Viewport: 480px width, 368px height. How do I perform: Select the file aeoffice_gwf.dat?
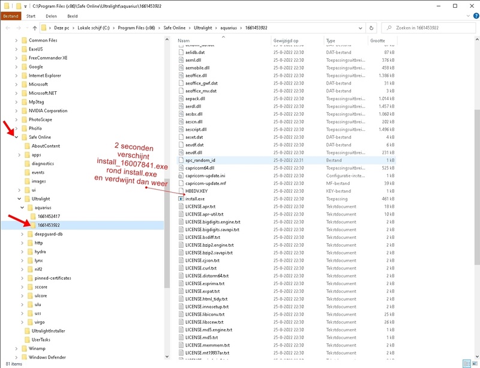pyautogui.click(x=202, y=83)
